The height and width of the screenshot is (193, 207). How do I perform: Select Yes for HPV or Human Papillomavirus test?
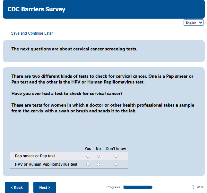tap(88, 164)
